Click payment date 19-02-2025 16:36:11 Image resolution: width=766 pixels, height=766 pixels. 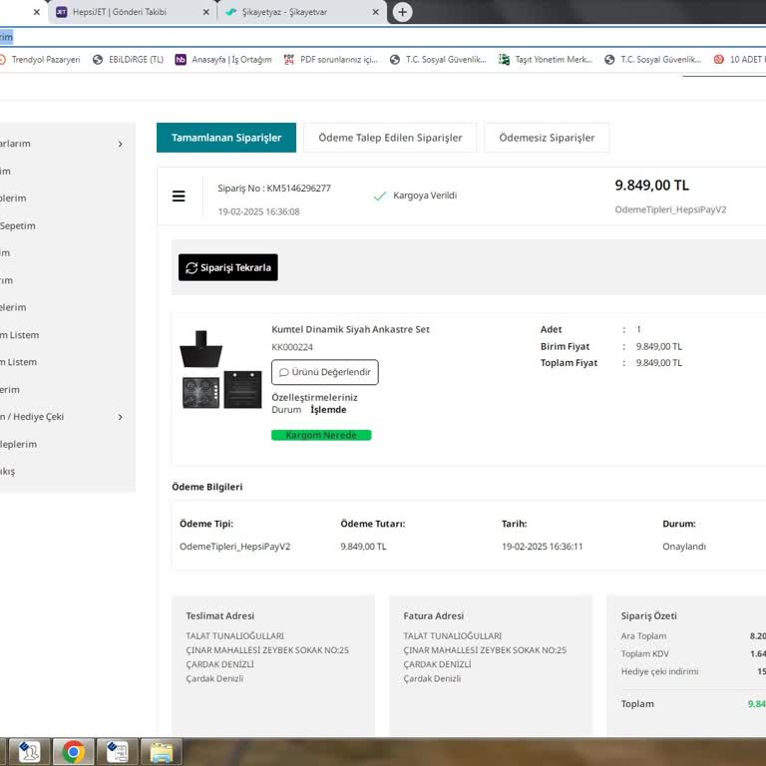[543, 547]
